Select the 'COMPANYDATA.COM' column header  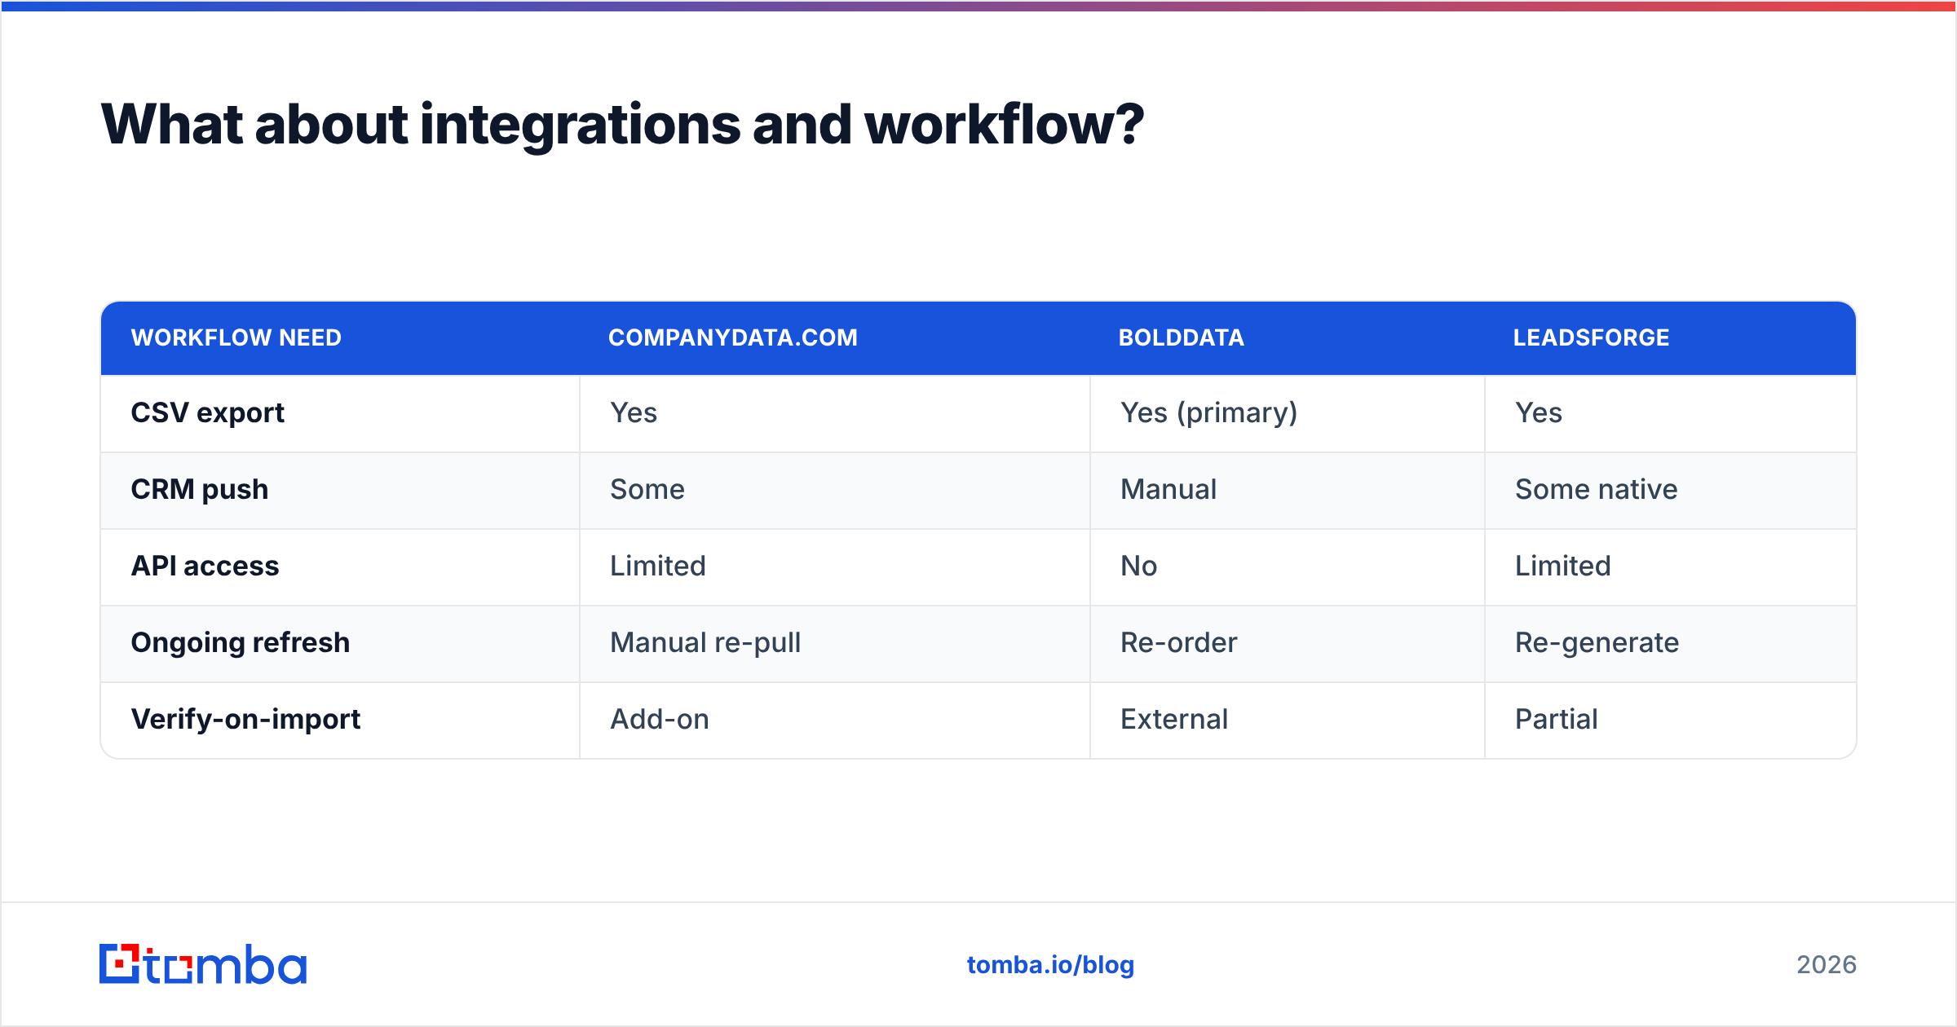coord(733,337)
